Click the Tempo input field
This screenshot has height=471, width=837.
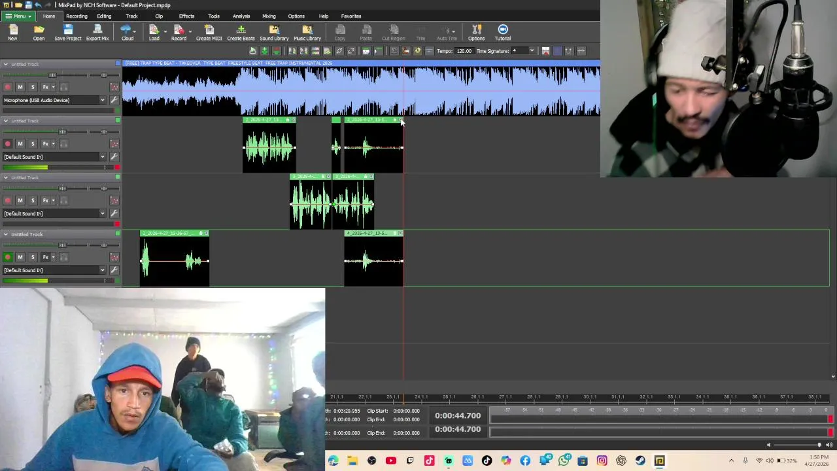pos(464,51)
